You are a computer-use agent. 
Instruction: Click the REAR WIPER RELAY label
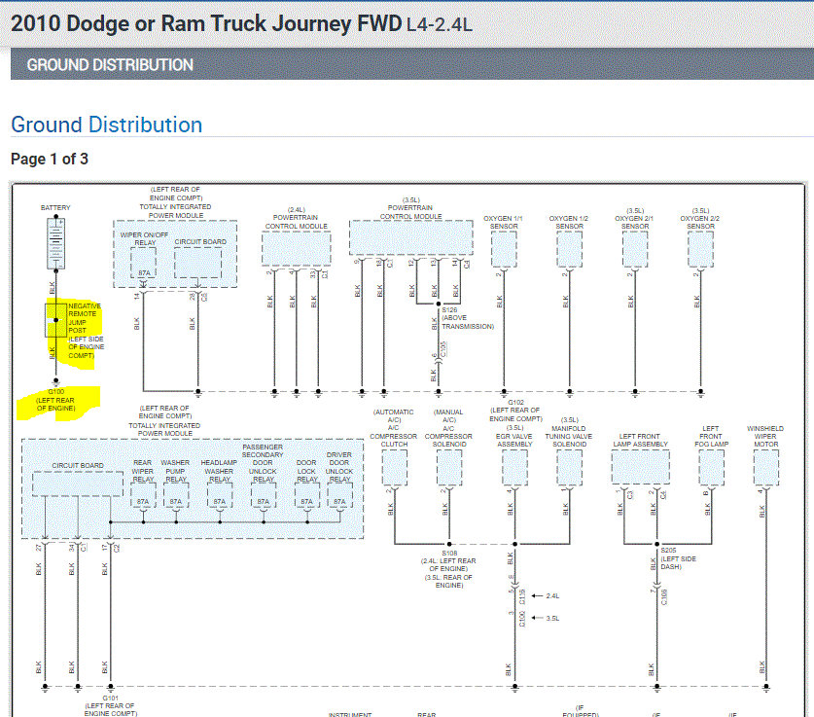pos(143,471)
